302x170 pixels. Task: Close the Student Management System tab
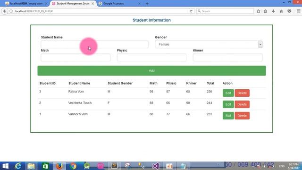pyautogui.click(x=93, y=3)
